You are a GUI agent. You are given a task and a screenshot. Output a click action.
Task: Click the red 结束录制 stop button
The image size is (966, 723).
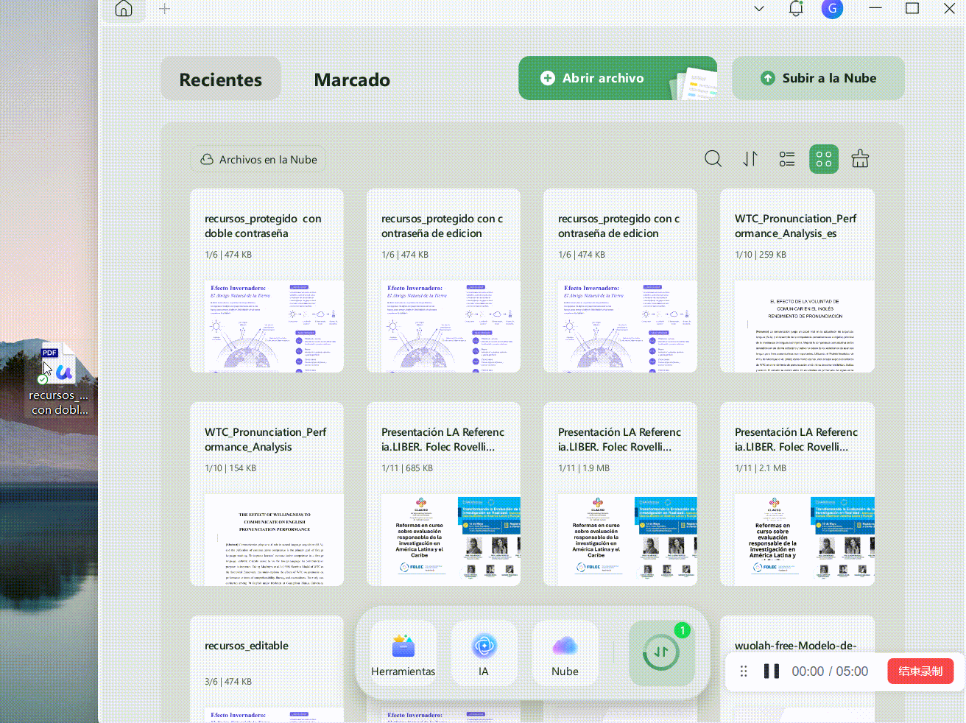pos(920,671)
